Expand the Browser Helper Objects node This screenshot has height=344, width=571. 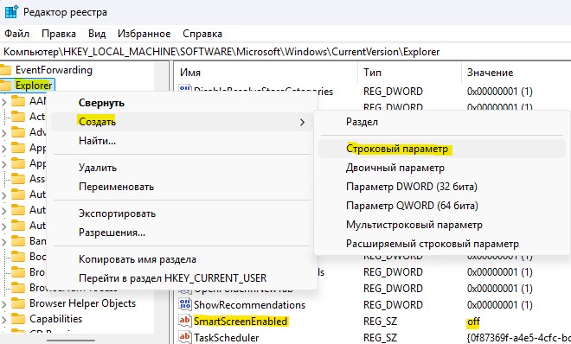click(x=4, y=303)
